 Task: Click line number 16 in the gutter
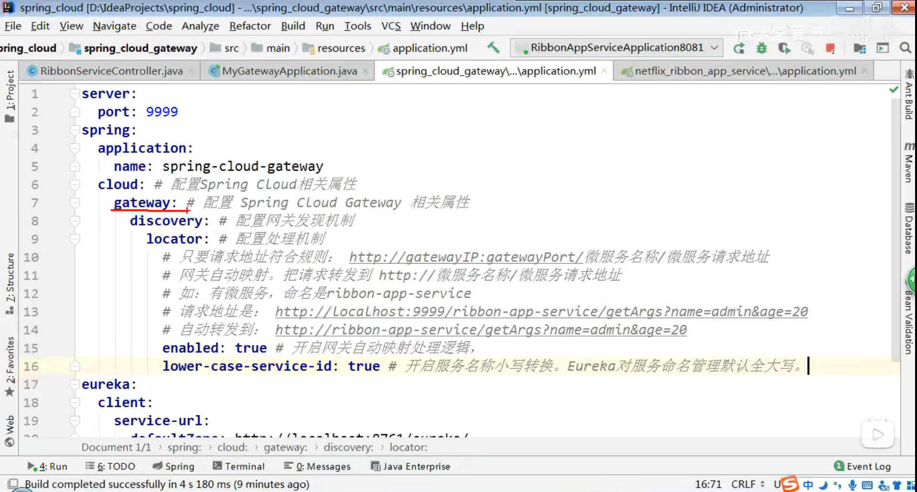[x=31, y=366]
